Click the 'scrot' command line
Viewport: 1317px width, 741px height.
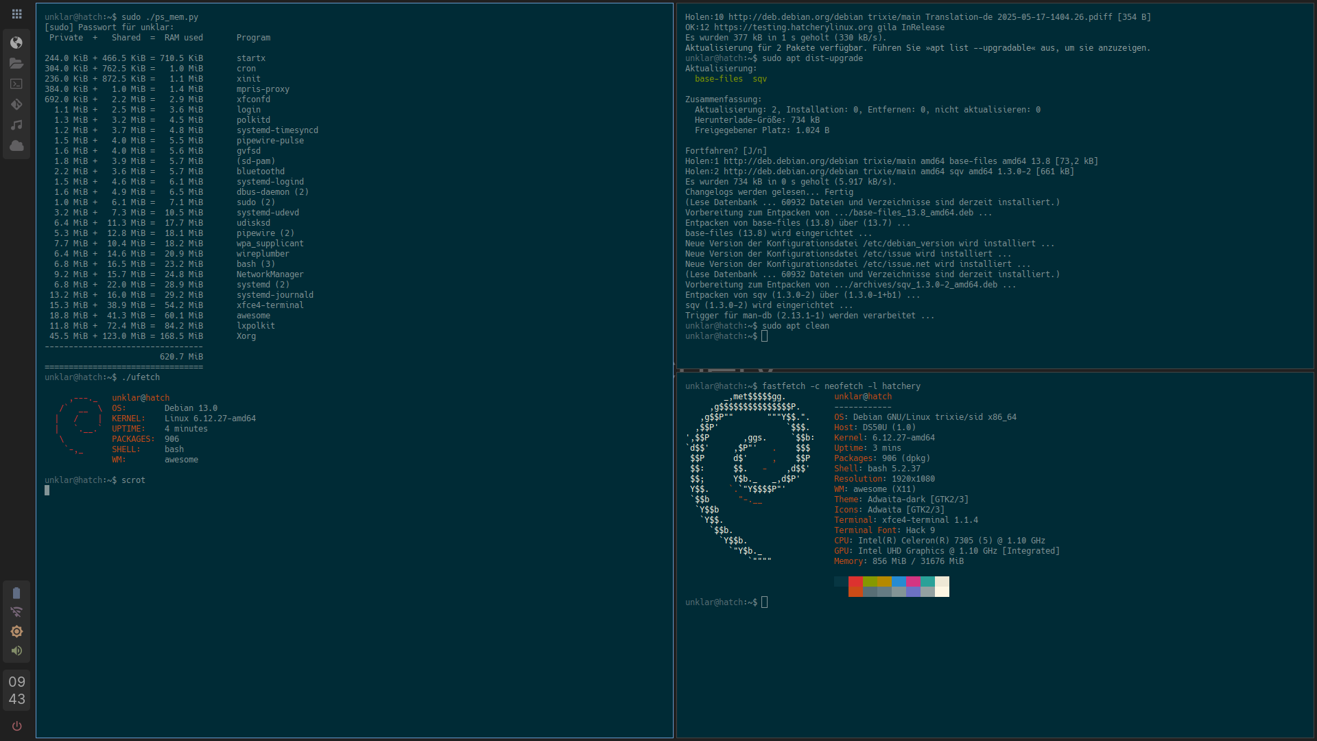[133, 480]
